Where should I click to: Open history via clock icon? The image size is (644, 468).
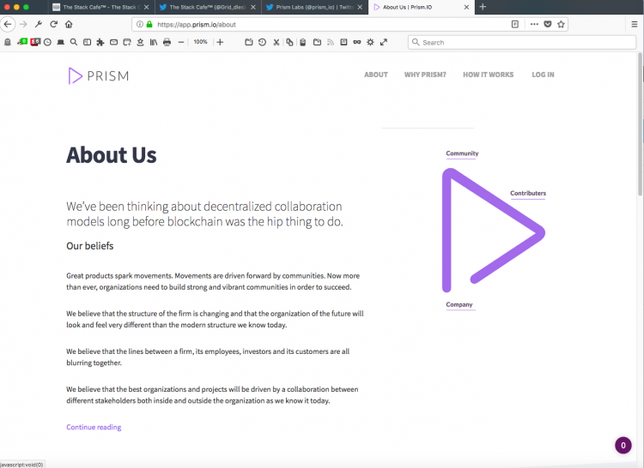pos(47,42)
